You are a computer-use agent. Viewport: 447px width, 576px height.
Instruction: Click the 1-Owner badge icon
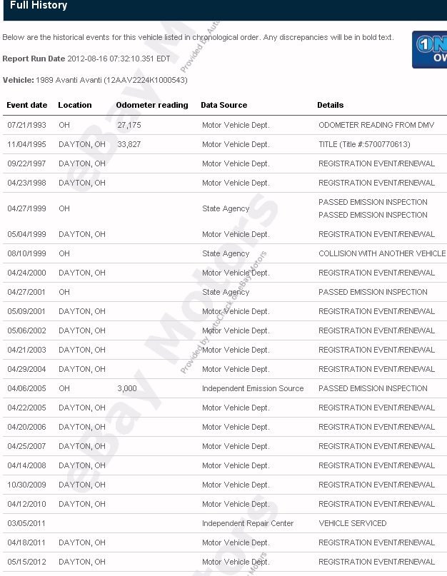point(430,50)
